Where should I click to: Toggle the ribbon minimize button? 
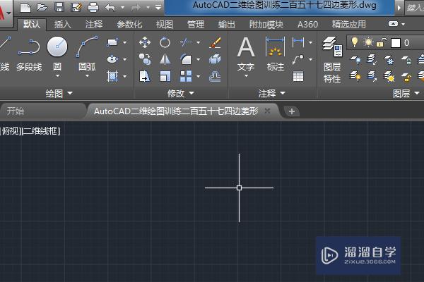393,24
